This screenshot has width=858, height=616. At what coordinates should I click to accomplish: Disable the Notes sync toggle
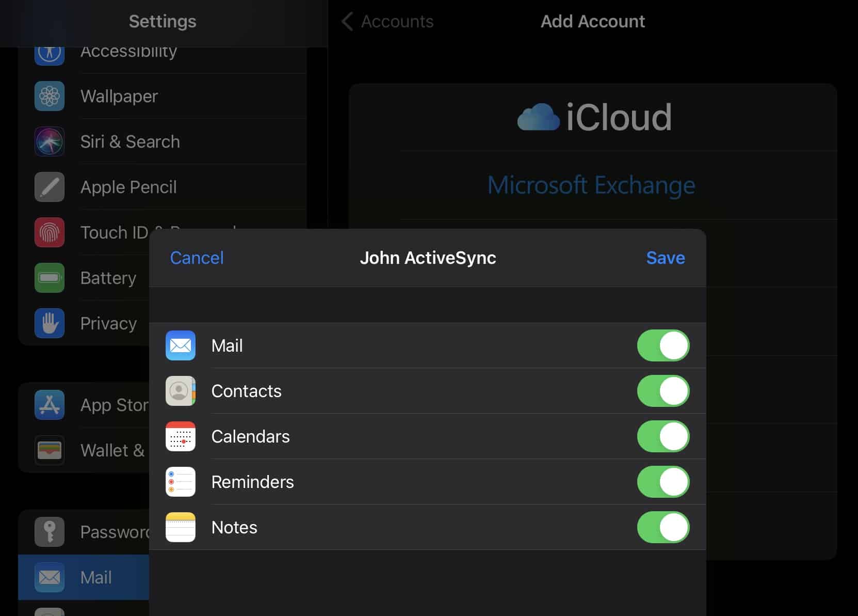[x=663, y=527]
